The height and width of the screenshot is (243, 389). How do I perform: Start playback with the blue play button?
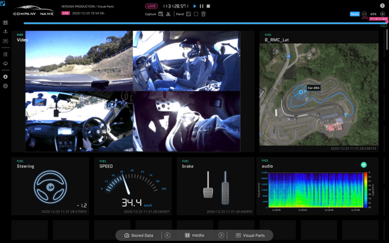[195, 6]
